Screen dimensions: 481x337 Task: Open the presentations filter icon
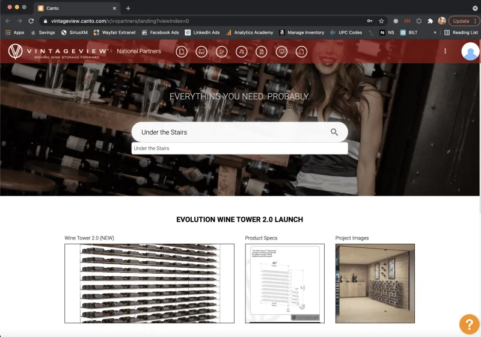point(281,52)
